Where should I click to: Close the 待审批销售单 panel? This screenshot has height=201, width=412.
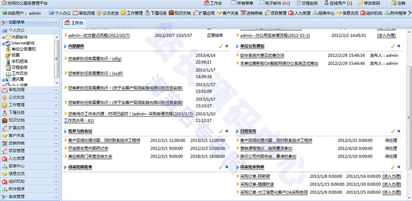(227, 167)
